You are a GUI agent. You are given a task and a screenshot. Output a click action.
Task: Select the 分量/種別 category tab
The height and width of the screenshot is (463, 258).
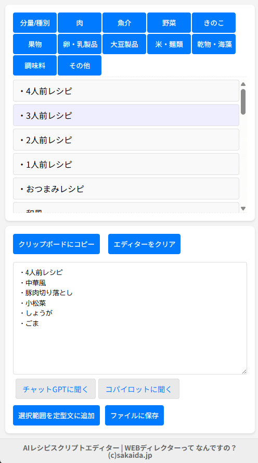(35, 23)
